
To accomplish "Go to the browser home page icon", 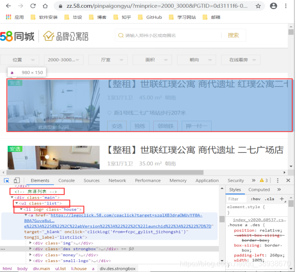I will point(45,6).
